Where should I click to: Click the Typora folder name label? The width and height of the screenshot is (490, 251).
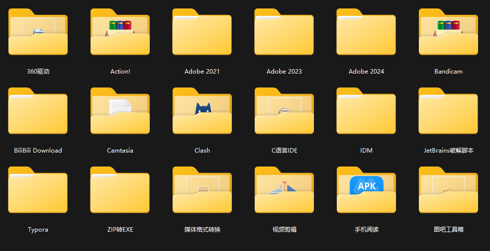[x=38, y=230]
